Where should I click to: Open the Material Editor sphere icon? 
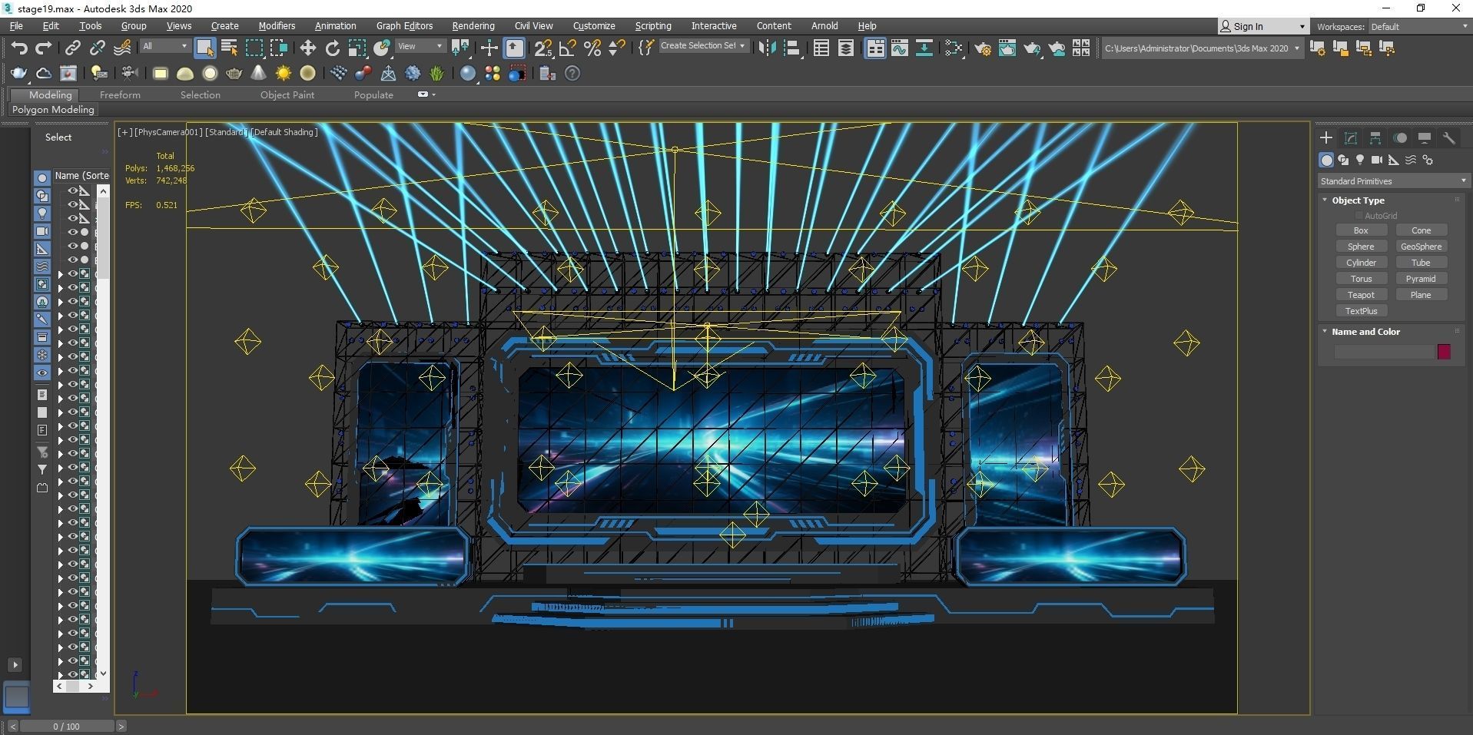click(468, 73)
